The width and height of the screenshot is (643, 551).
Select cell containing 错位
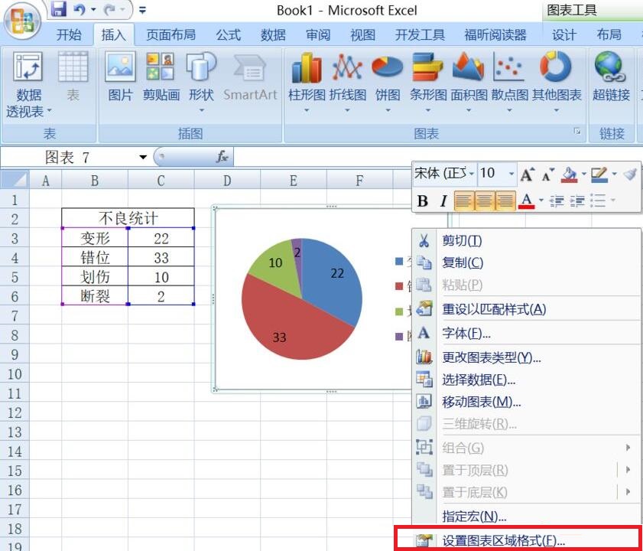point(95,257)
